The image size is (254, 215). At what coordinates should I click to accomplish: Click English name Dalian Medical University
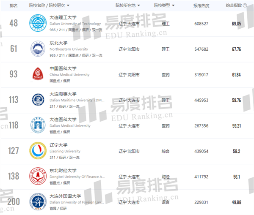[x=70, y=126]
